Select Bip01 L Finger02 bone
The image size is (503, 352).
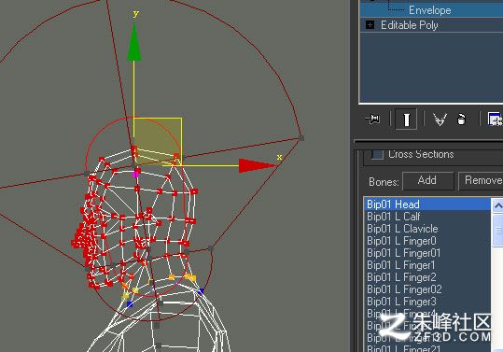point(427,289)
